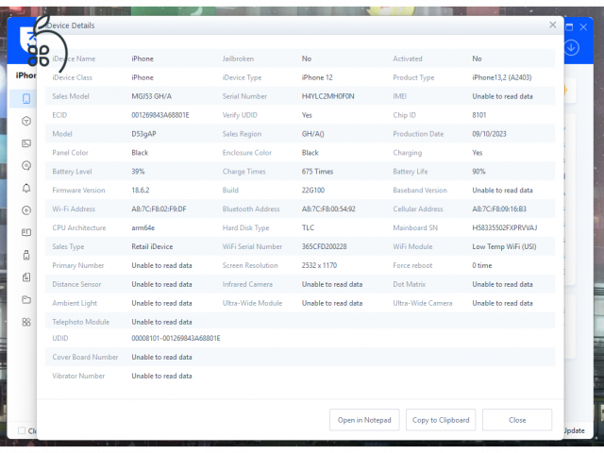Select Hard Disk Type value TLC
Screen dimensions: 604x453
pos(308,228)
